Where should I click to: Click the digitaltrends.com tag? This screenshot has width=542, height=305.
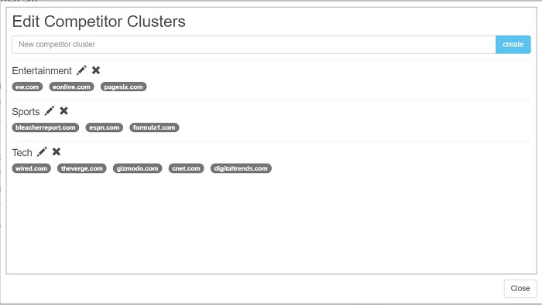coord(241,168)
